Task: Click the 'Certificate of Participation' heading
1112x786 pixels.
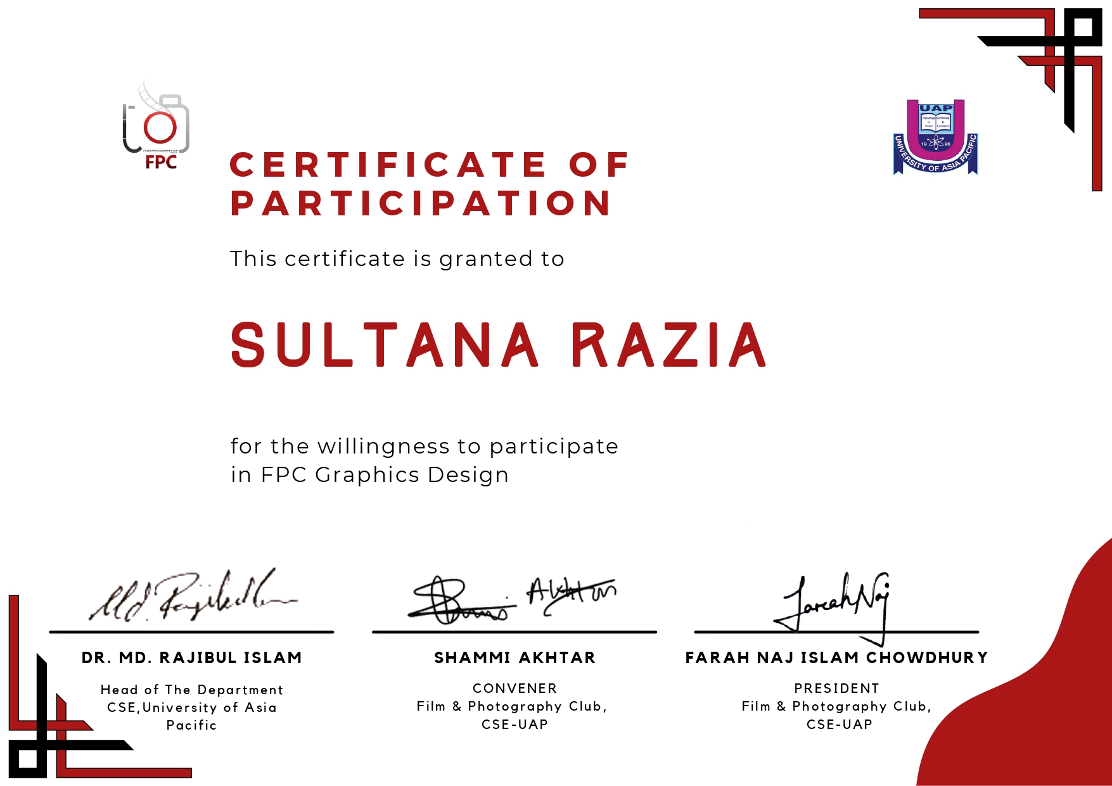Action: (429, 184)
